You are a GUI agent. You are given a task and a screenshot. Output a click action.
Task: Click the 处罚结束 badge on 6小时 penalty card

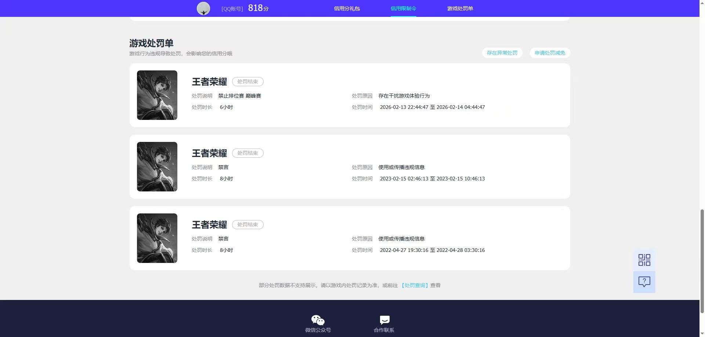247,81
